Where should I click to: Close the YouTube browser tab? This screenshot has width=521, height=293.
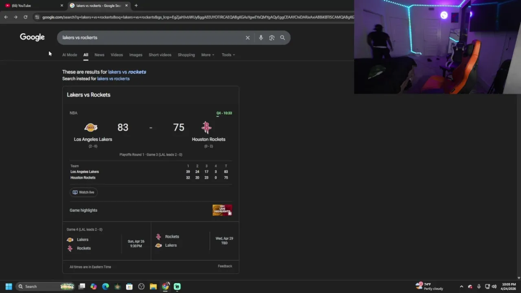click(x=62, y=5)
